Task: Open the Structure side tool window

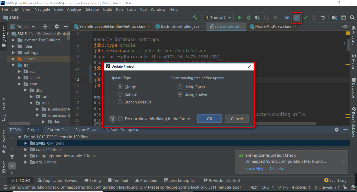Action: (x=4, y=109)
